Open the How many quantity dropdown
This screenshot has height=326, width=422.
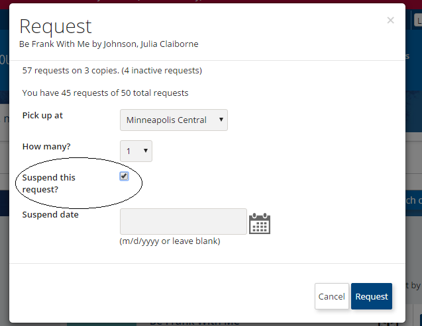[x=136, y=151]
